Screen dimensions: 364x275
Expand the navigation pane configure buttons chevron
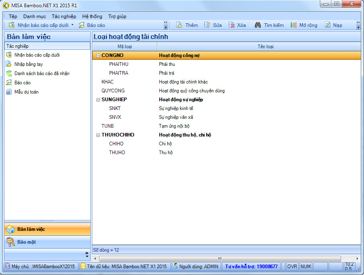coord(87,255)
